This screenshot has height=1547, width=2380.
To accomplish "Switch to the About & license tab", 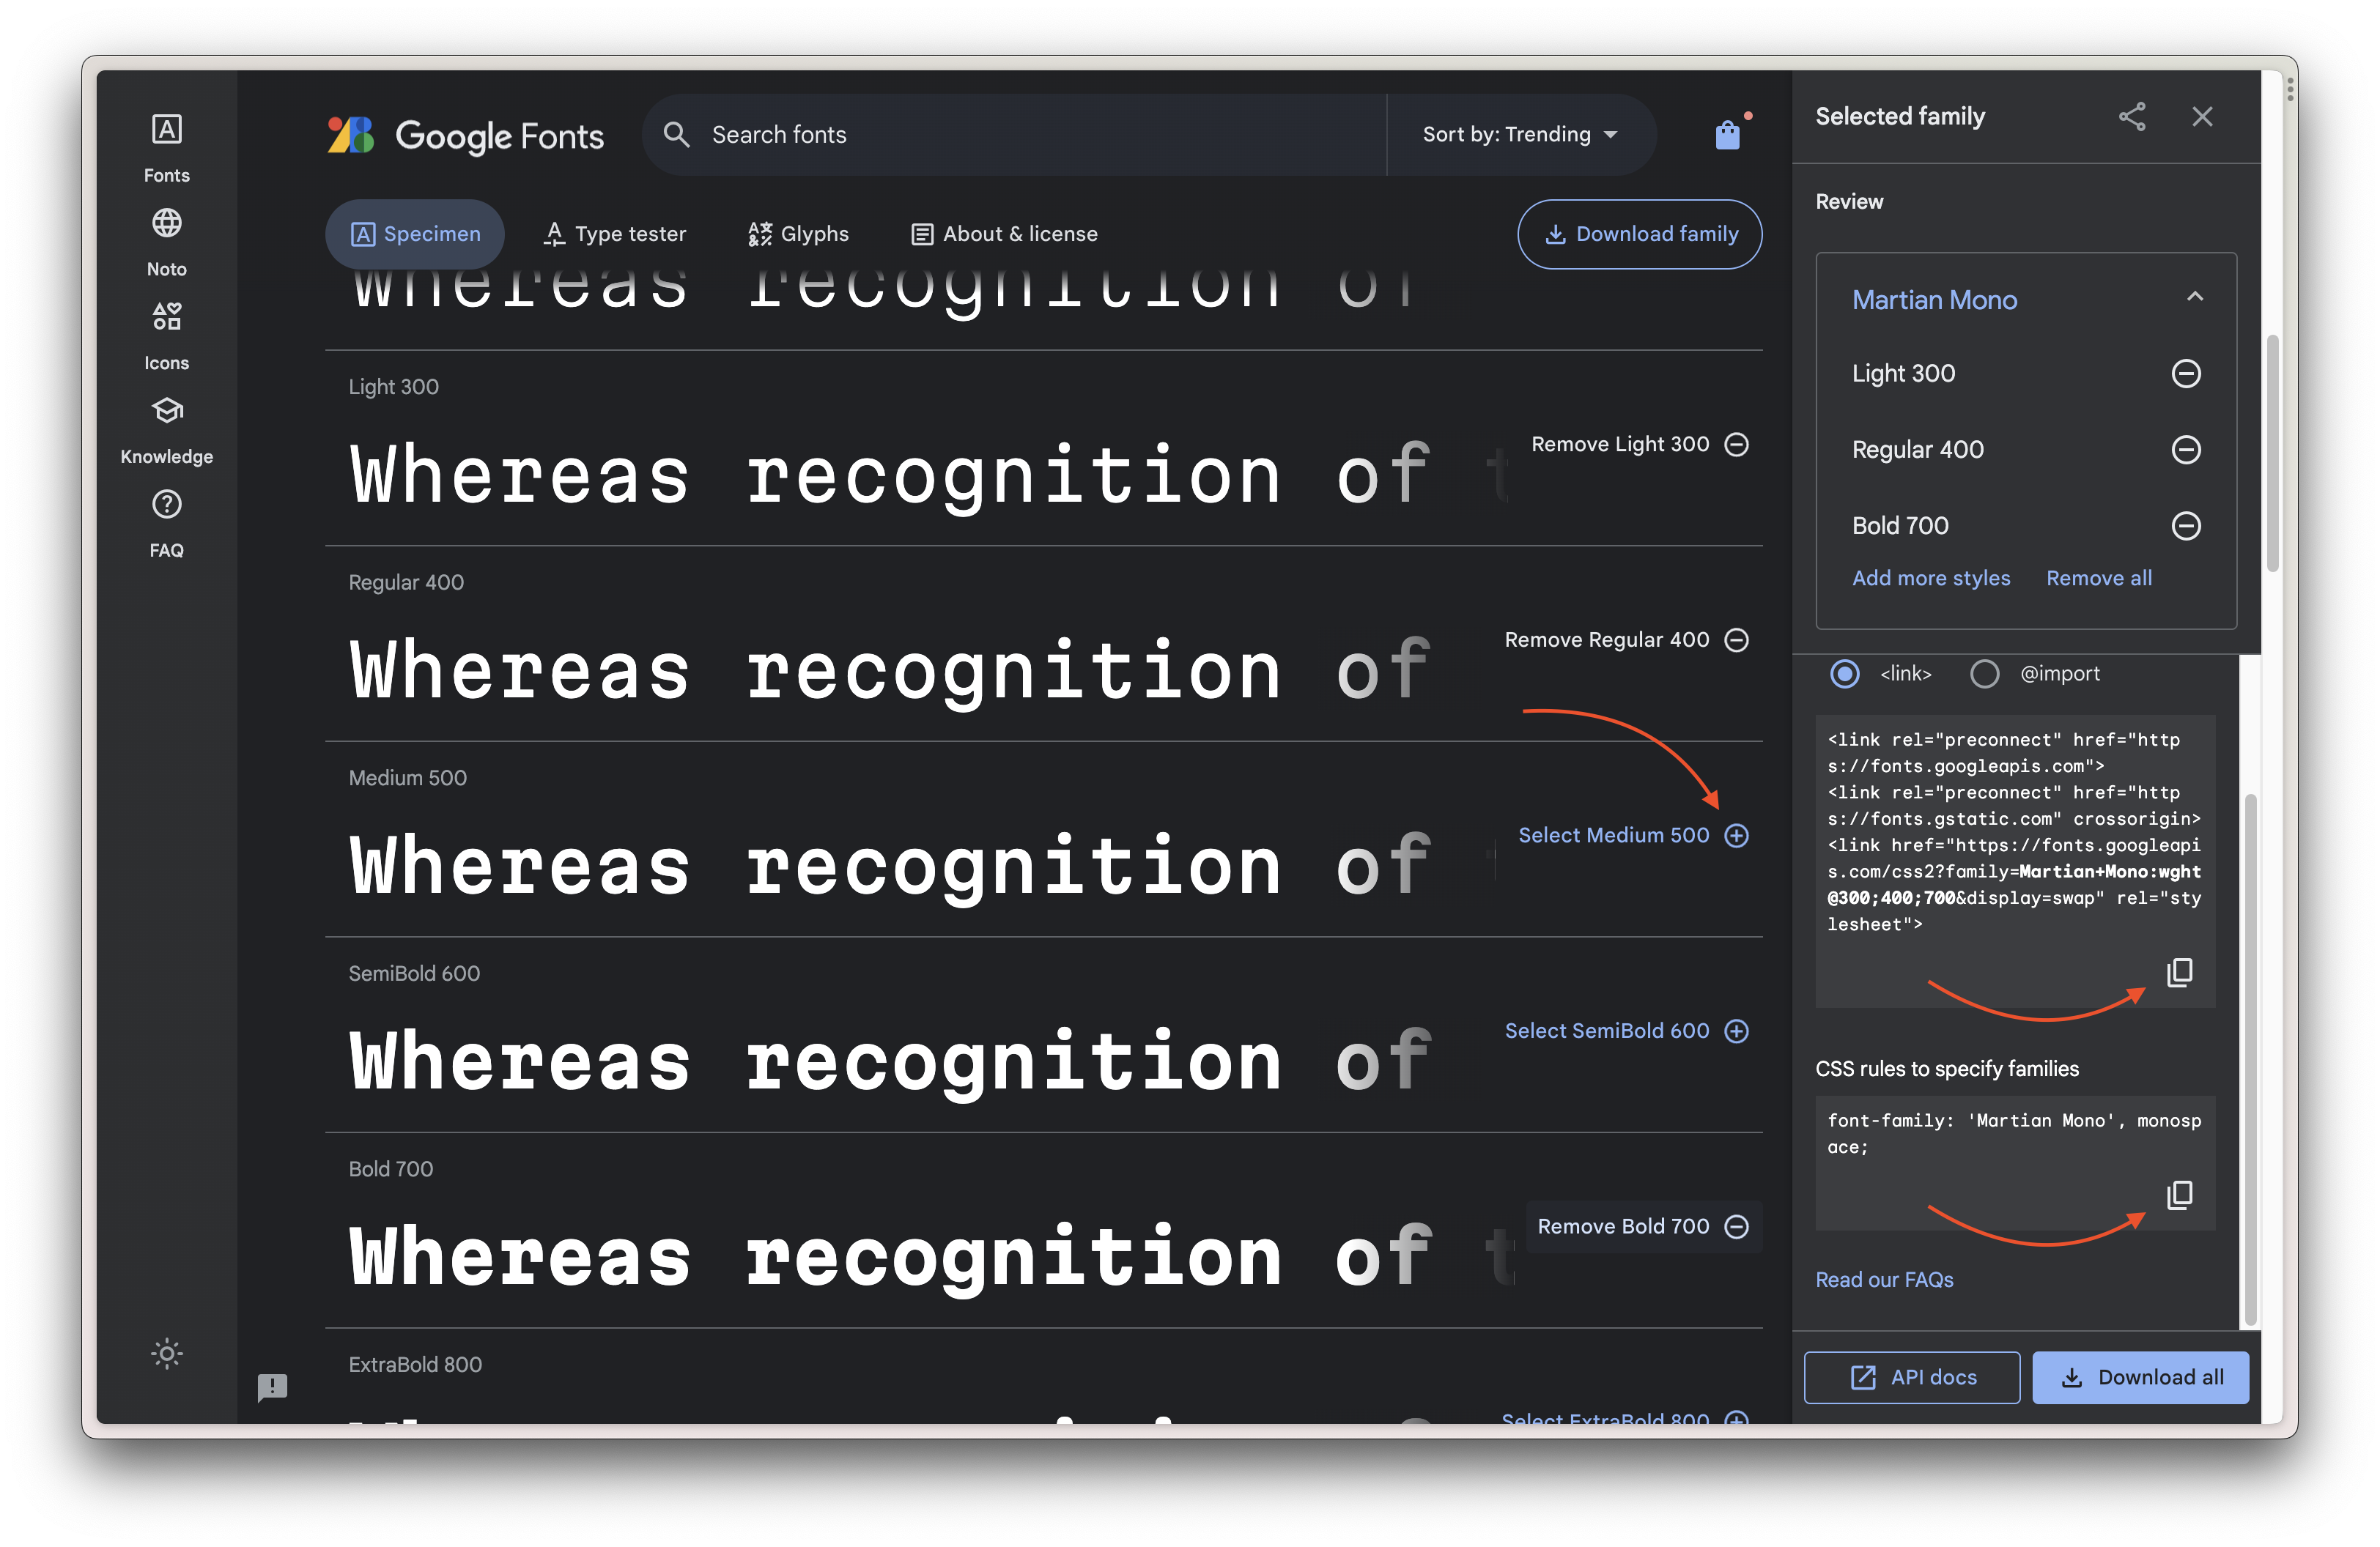I will tap(1004, 234).
